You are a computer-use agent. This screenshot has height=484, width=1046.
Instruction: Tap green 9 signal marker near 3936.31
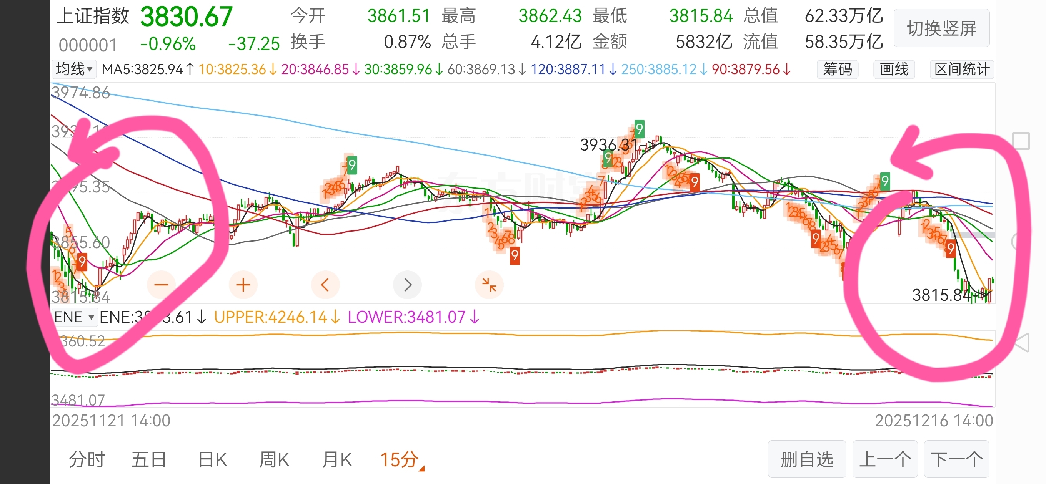(639, 129)
